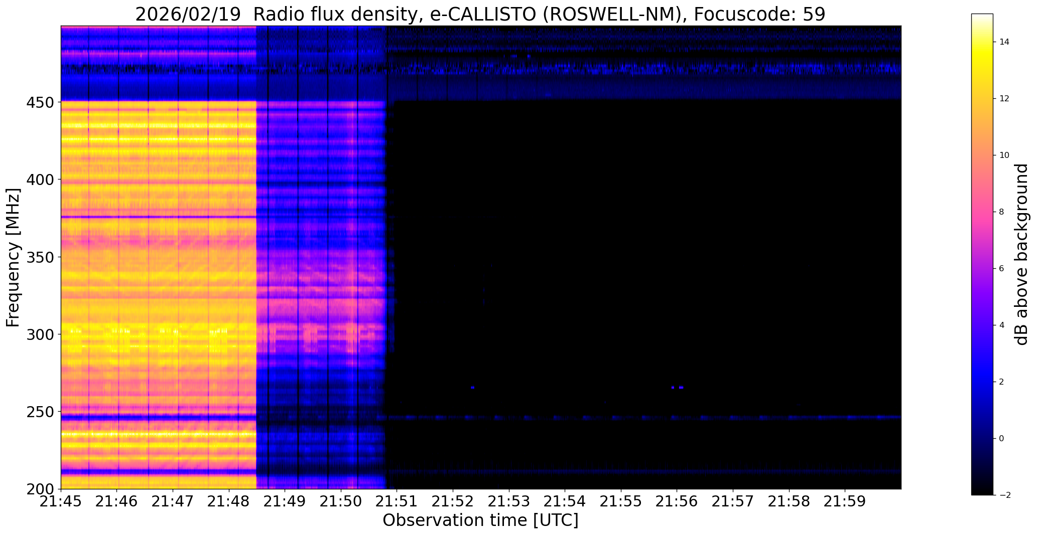
Task: Click the 21:59 time tick label
Action: point(845,502)
